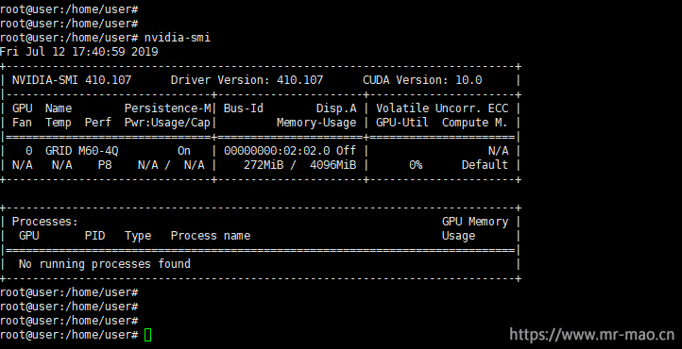Click the 'Processes:' section label
Screen dimensions: 682x349
44,222
